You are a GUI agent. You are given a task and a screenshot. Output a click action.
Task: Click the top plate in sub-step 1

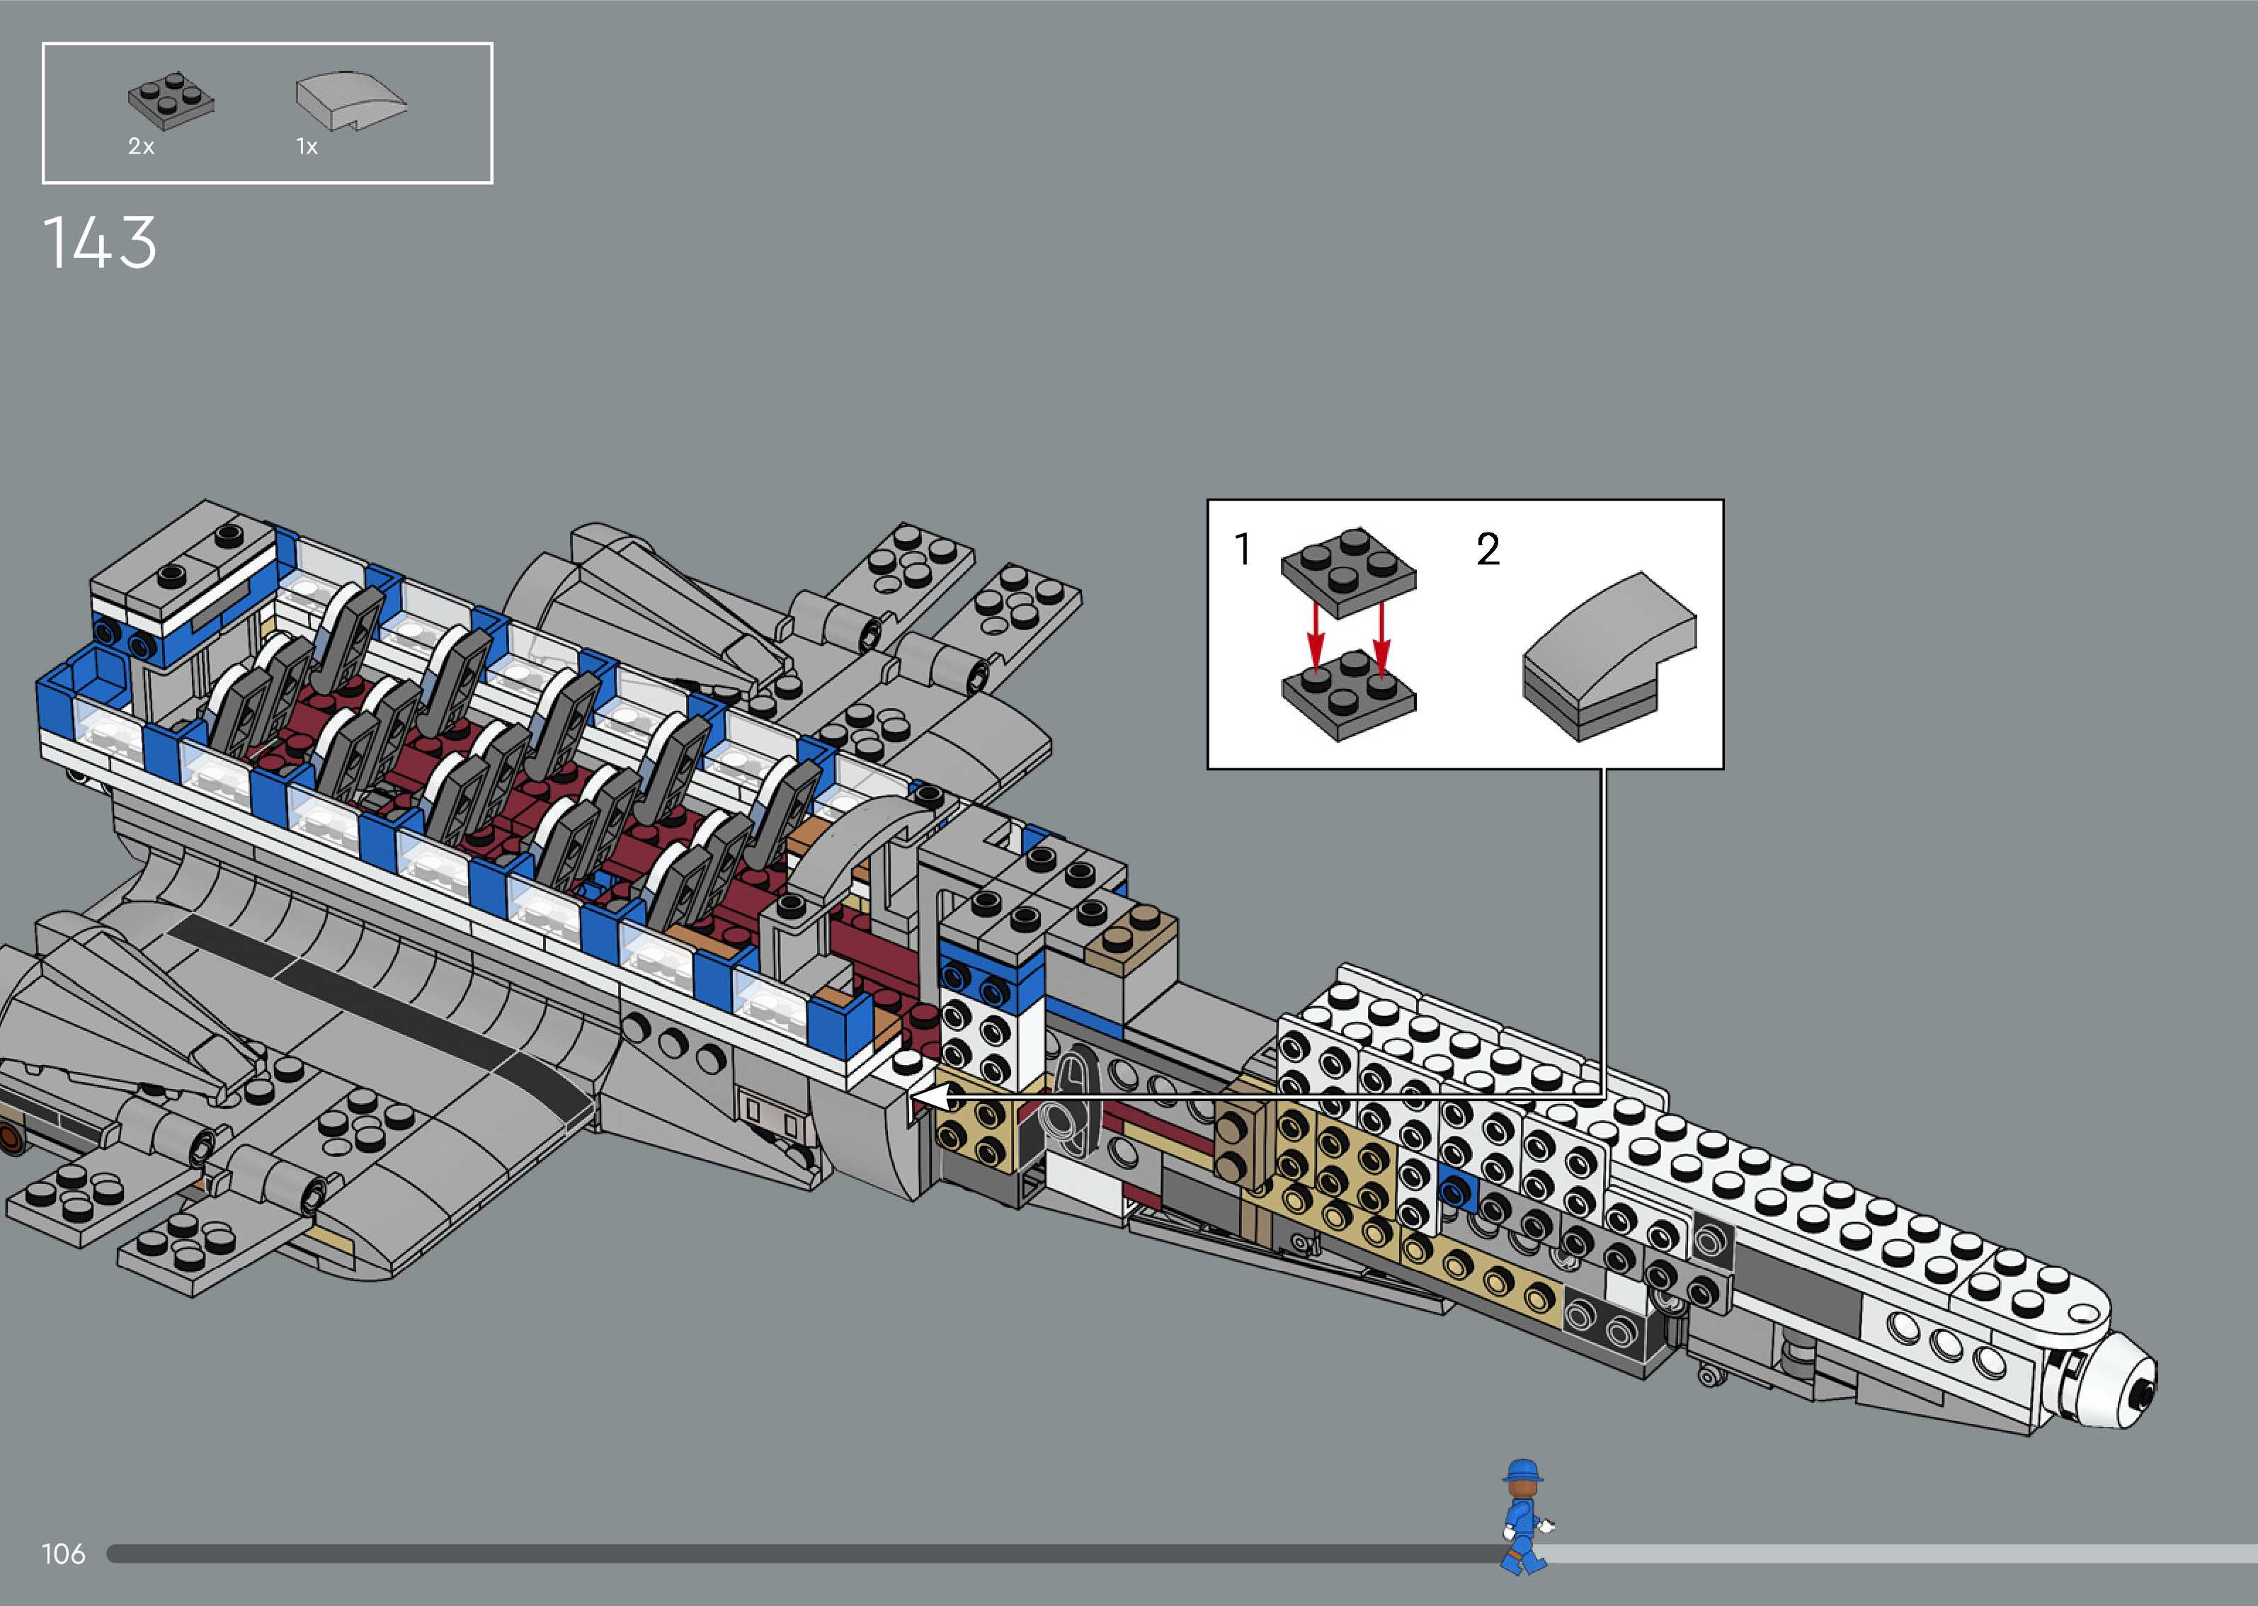tap(1348, 574)
